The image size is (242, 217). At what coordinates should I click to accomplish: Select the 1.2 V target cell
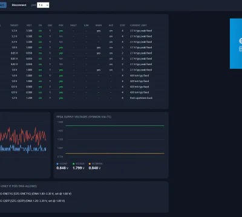[x=15, y=98]
